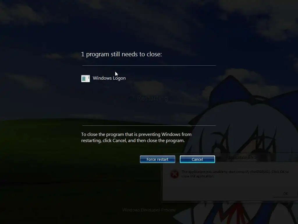Click the red error icon in Application Error dialog

pyautogui.click(x=174, y=174)
